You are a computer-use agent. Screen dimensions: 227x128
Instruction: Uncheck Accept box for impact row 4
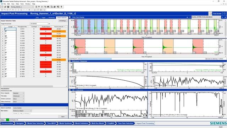pyautogui.click(x=6, y=36)
